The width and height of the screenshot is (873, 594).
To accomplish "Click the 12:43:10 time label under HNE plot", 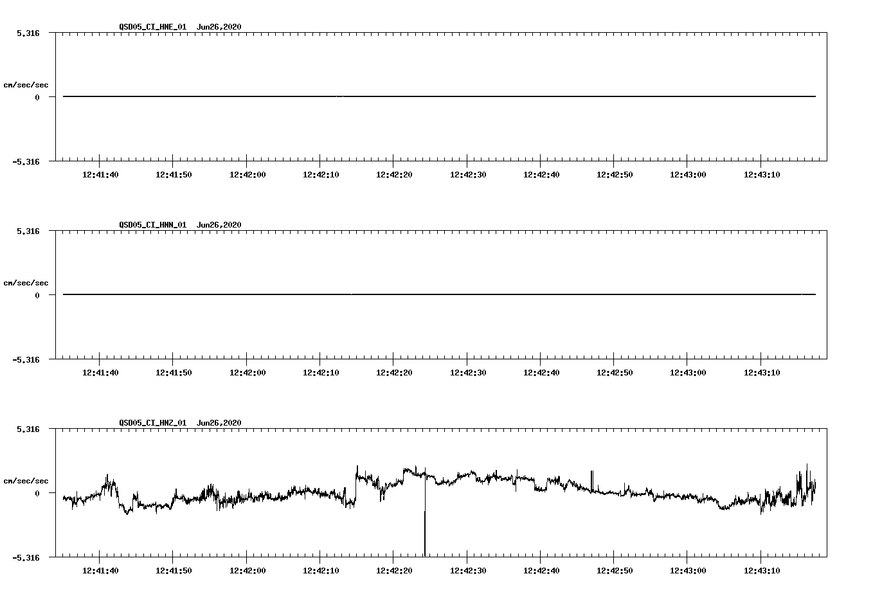I will point(762,175).
